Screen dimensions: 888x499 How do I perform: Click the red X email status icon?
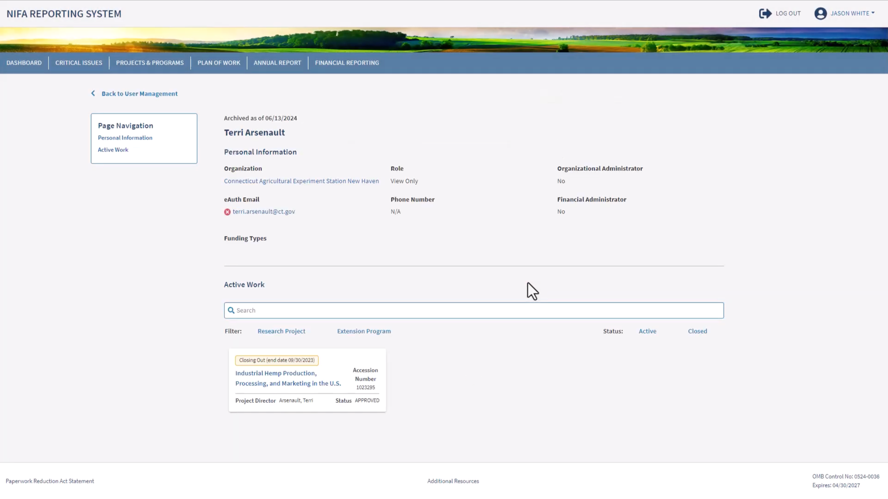click(x=227, y=212)
